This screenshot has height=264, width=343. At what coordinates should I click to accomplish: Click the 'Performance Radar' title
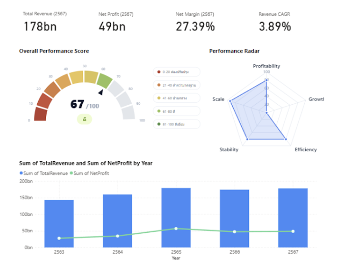[x=234, y=51]
